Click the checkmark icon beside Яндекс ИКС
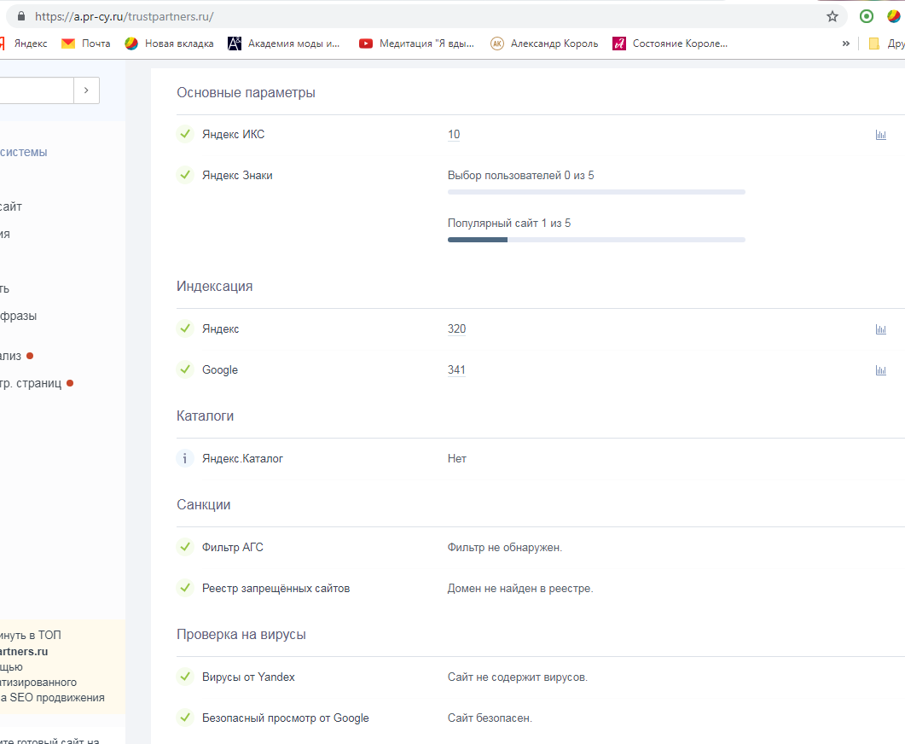Image resolution: width=905 pixels, height=744 pixels. tap(185, 134)
